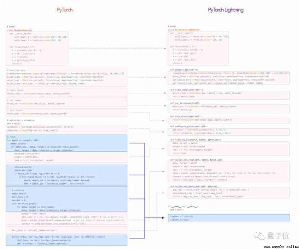Click the "# validate" comment in the blue block
299x249 pixels.
click(x=18, y=190)
